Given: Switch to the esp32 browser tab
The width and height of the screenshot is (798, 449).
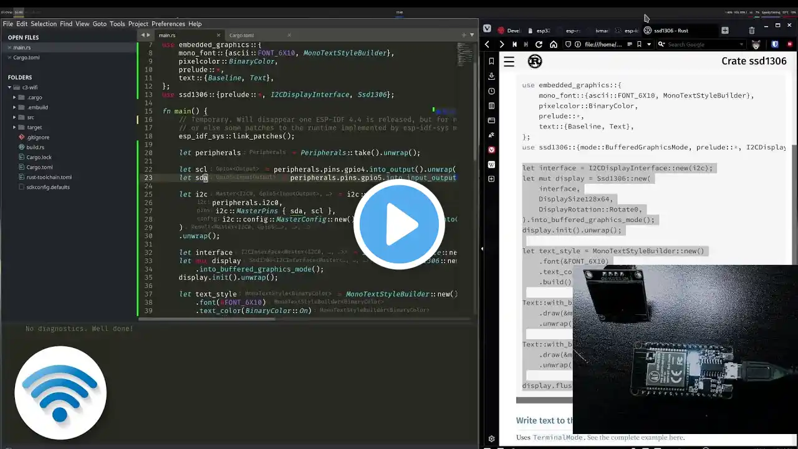Looking at the screenshot, I should pyautogui.click(x=539, y=31).
